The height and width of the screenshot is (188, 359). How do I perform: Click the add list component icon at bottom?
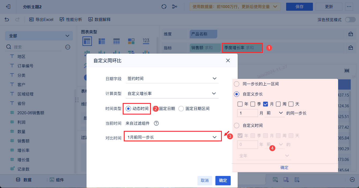click(297, 180)
